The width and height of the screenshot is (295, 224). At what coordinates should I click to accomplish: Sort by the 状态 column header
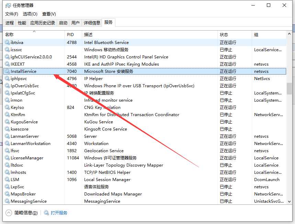[235, 34]
